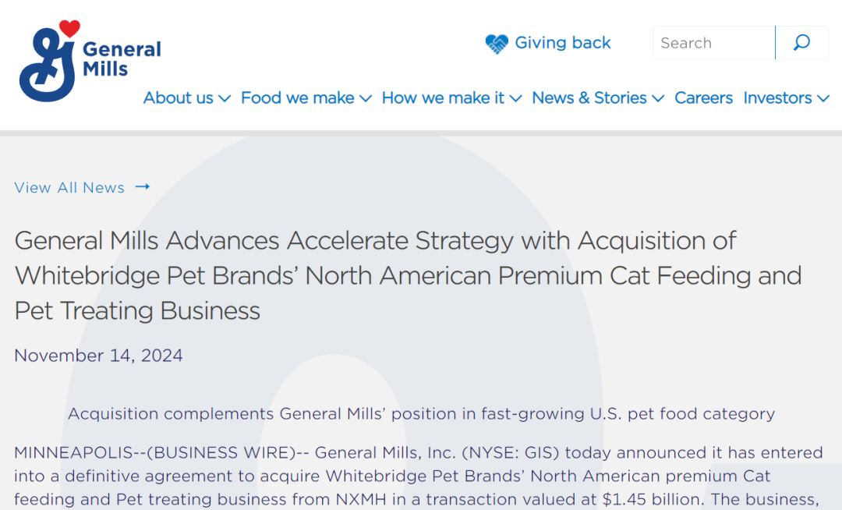Click the arrow next to View All News
Viewport: 842px width, 510px height.
142,187
